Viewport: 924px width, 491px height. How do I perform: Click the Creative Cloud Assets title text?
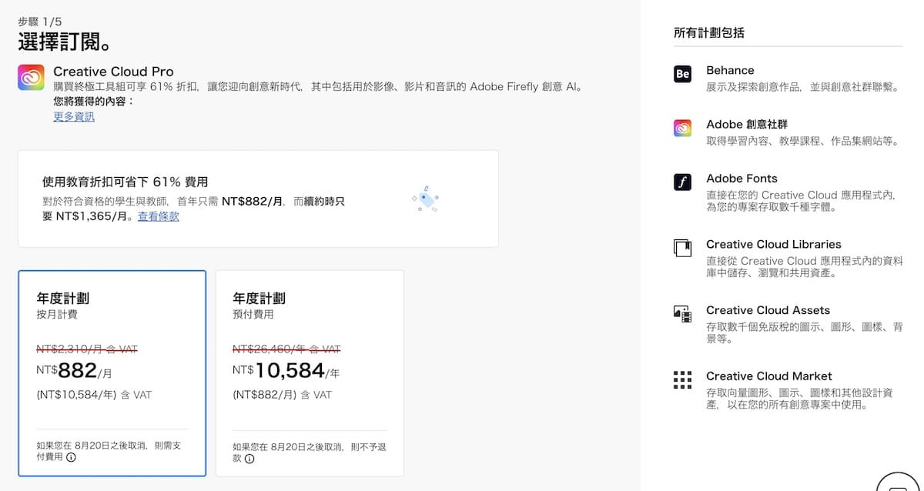768,310
